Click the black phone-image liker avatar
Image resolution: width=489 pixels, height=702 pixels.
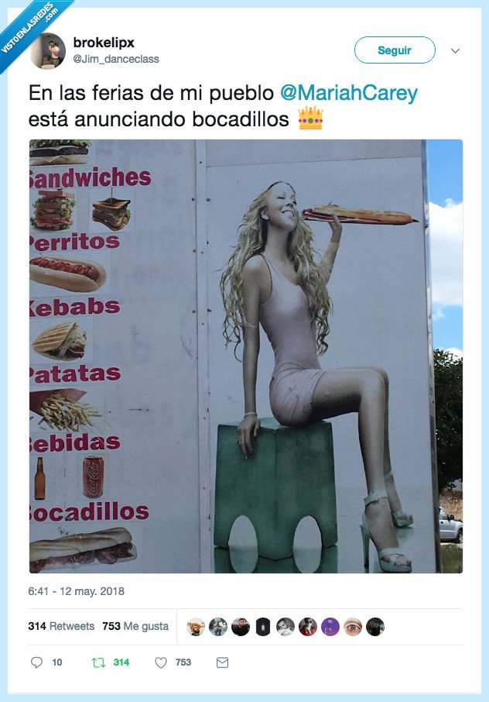click(x=263, y=627)
